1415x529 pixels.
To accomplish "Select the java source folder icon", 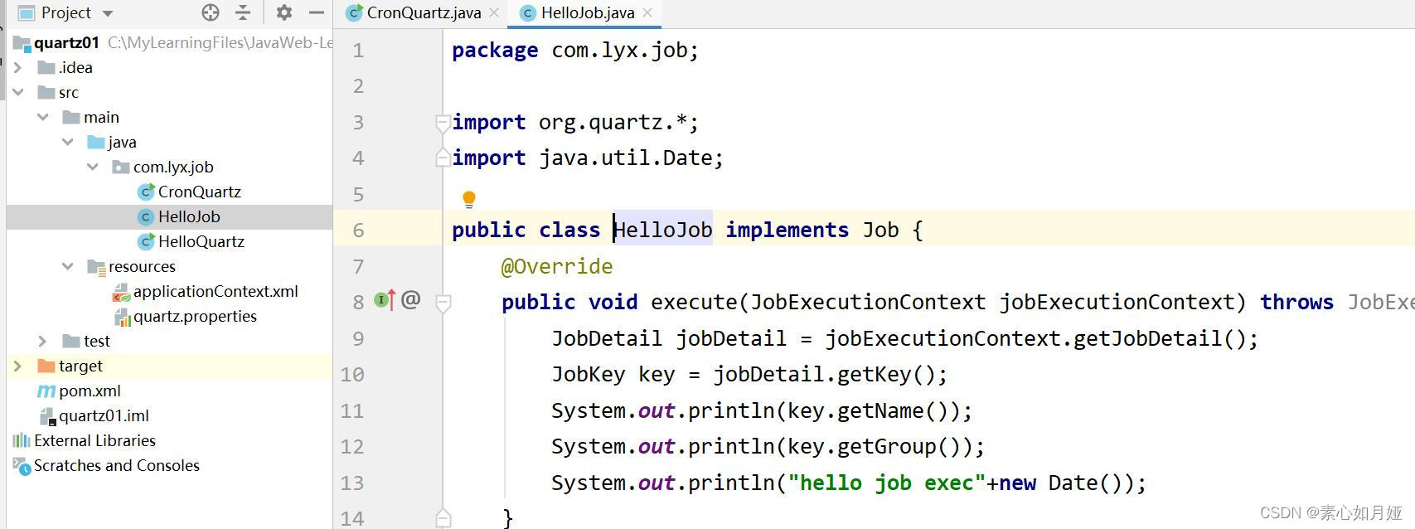I will 96,142.
